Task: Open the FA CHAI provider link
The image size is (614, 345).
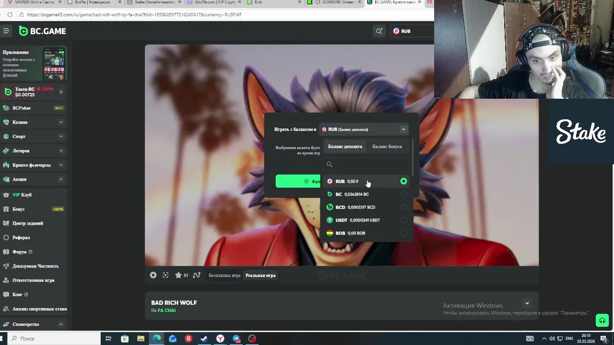Action: 166,310
